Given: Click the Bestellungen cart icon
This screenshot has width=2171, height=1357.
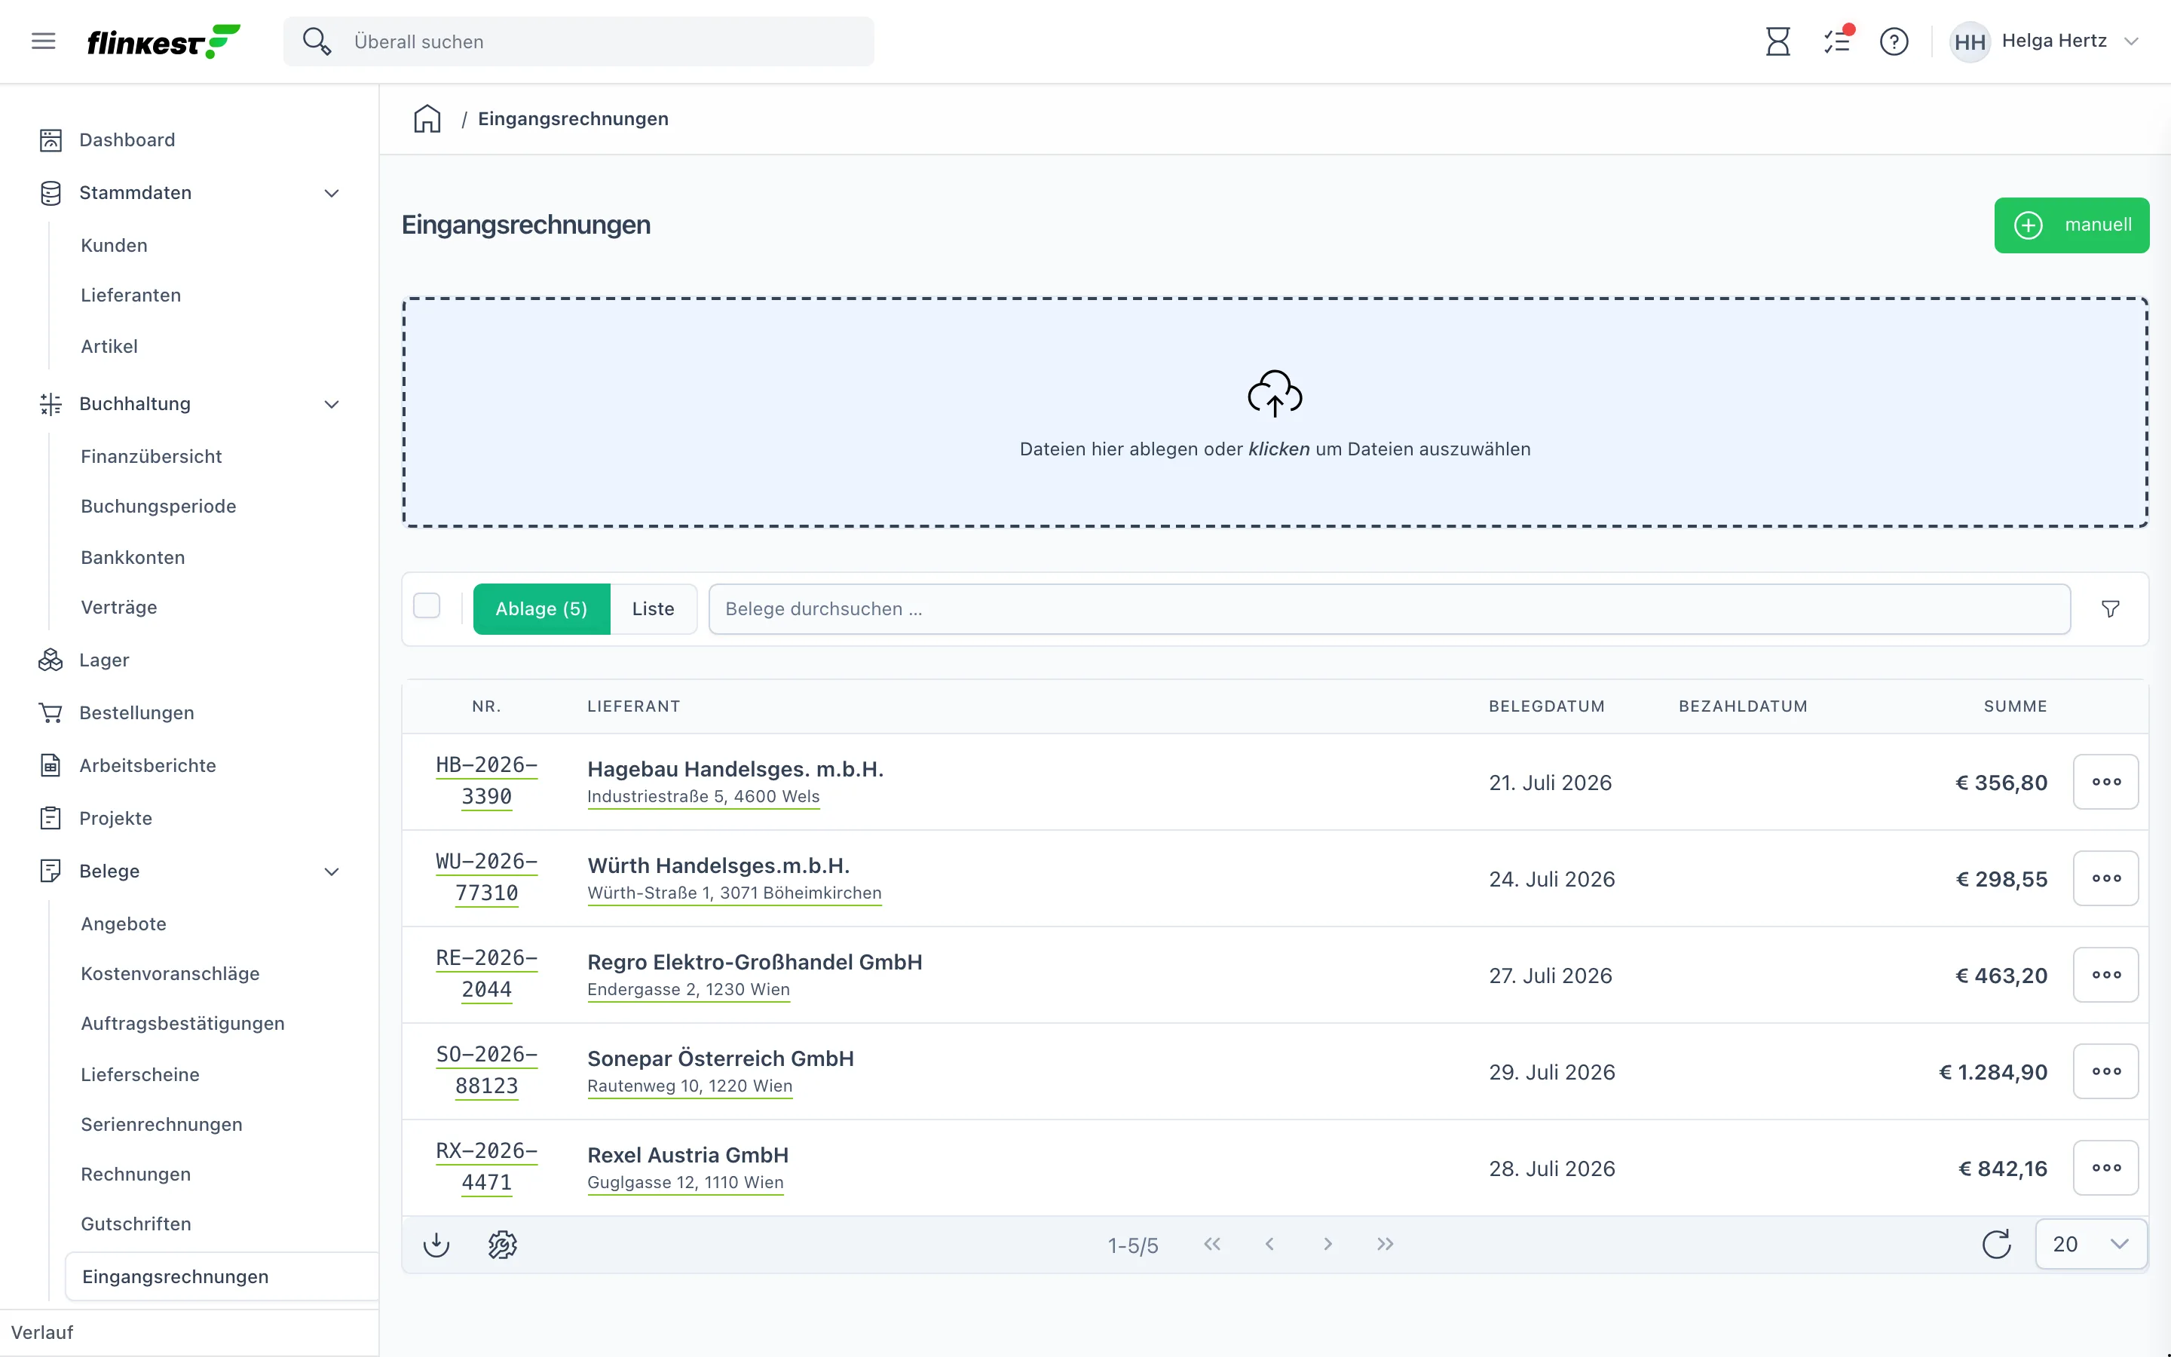Looking at the screenshot, I should tap(51, 712).
